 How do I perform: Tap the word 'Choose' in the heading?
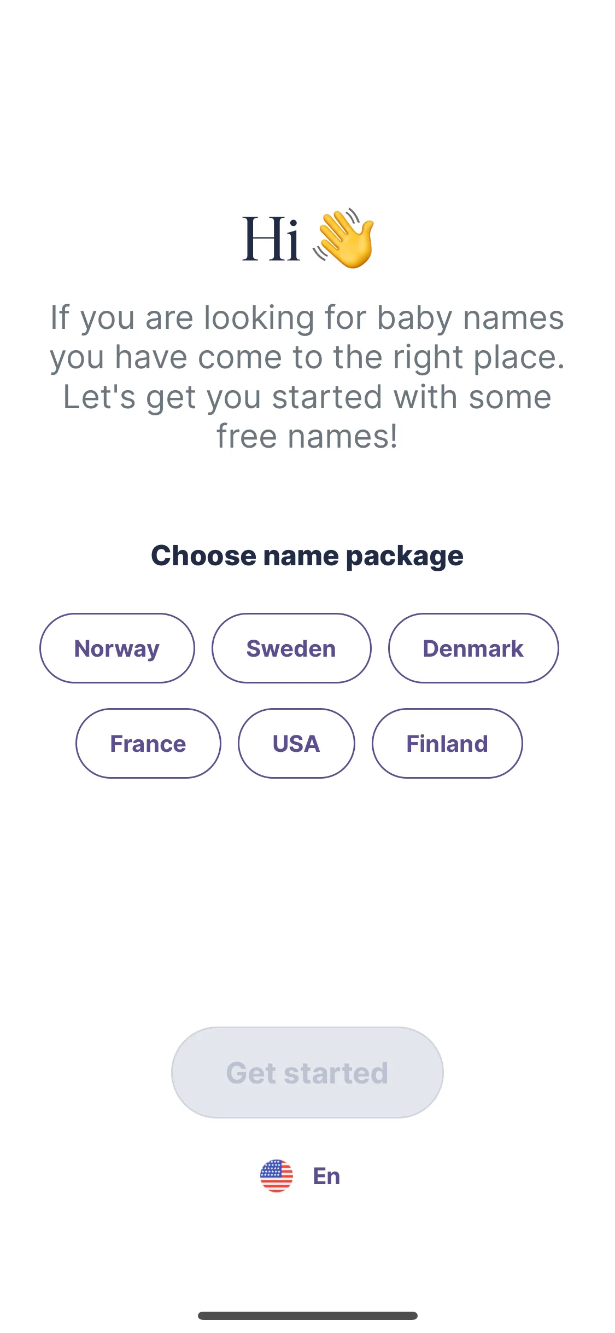[203, 555]
